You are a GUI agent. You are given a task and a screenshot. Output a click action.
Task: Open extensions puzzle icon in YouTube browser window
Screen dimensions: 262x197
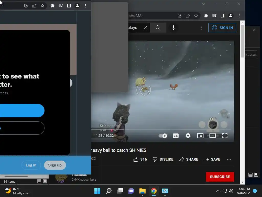(x=206, y=16)
